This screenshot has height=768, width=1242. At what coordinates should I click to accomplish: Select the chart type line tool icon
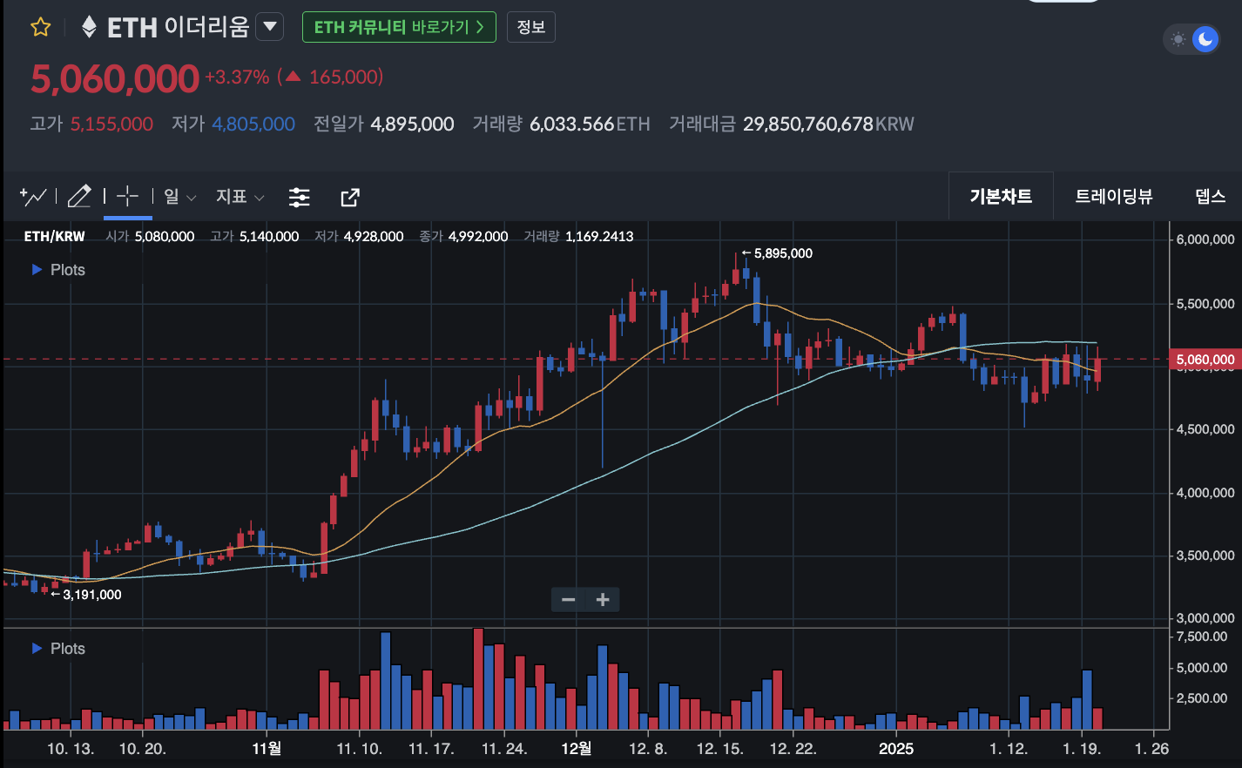coord(33,197)
